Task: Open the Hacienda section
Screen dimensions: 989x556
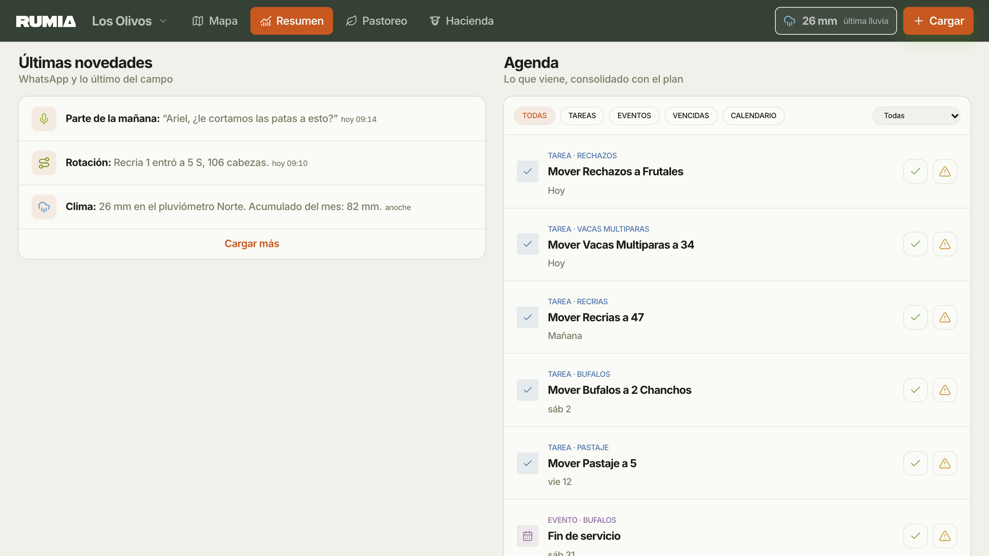Action: 462,21
